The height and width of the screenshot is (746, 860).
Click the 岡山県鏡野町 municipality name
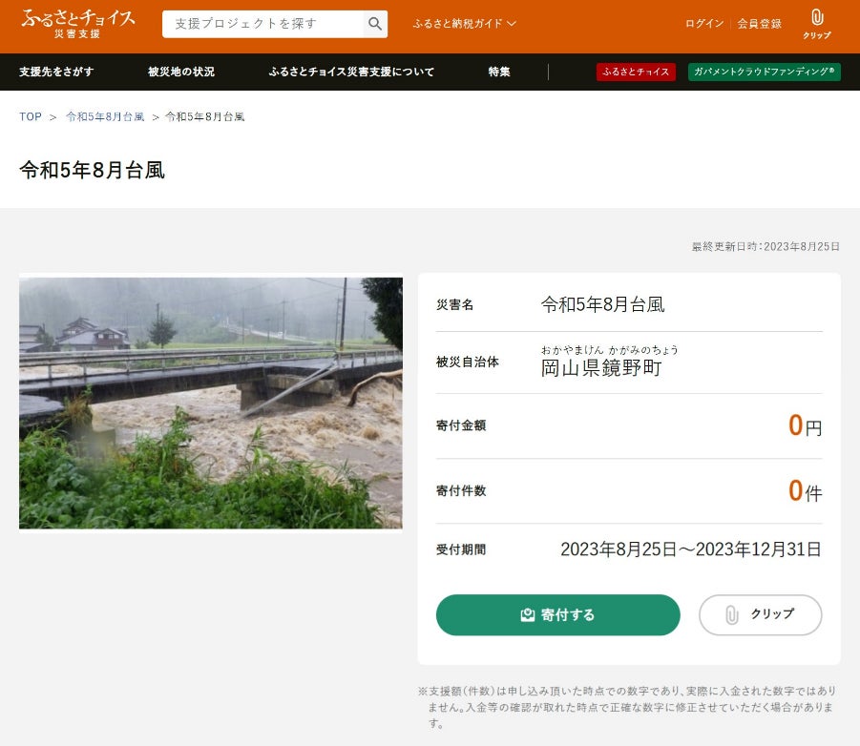pyautogui.click(x=601, y=368)
